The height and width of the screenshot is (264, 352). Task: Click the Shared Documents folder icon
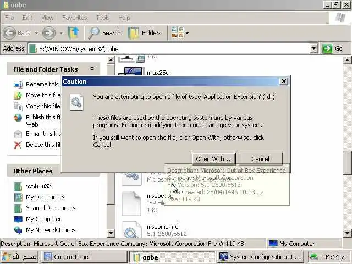[18, 208]
